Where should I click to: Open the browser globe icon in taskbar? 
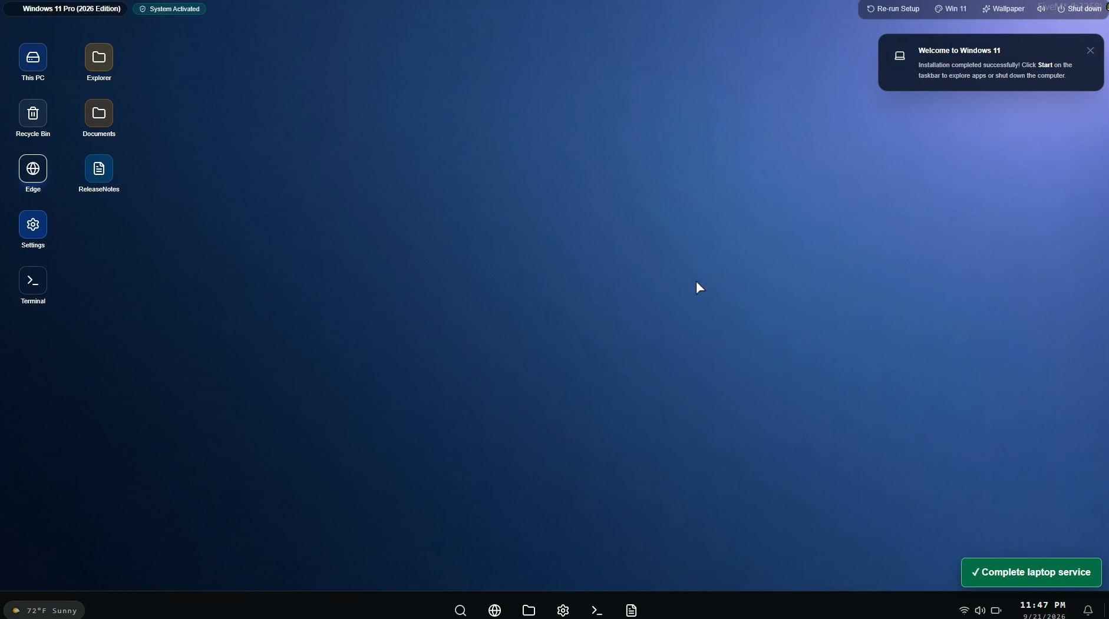(494, 610)
